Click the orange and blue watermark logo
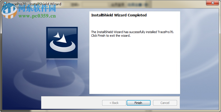The width and height of the screenshot is (221, 112). click(9, 12)
